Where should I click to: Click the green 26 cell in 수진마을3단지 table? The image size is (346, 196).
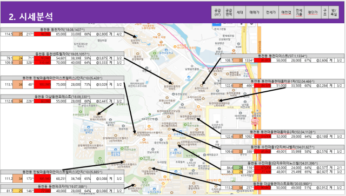pyautogui.click(x=238, y=167)
